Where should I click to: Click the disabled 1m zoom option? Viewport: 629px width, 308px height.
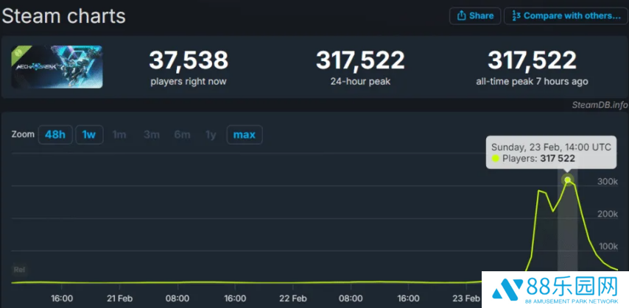tap(119, 135)
